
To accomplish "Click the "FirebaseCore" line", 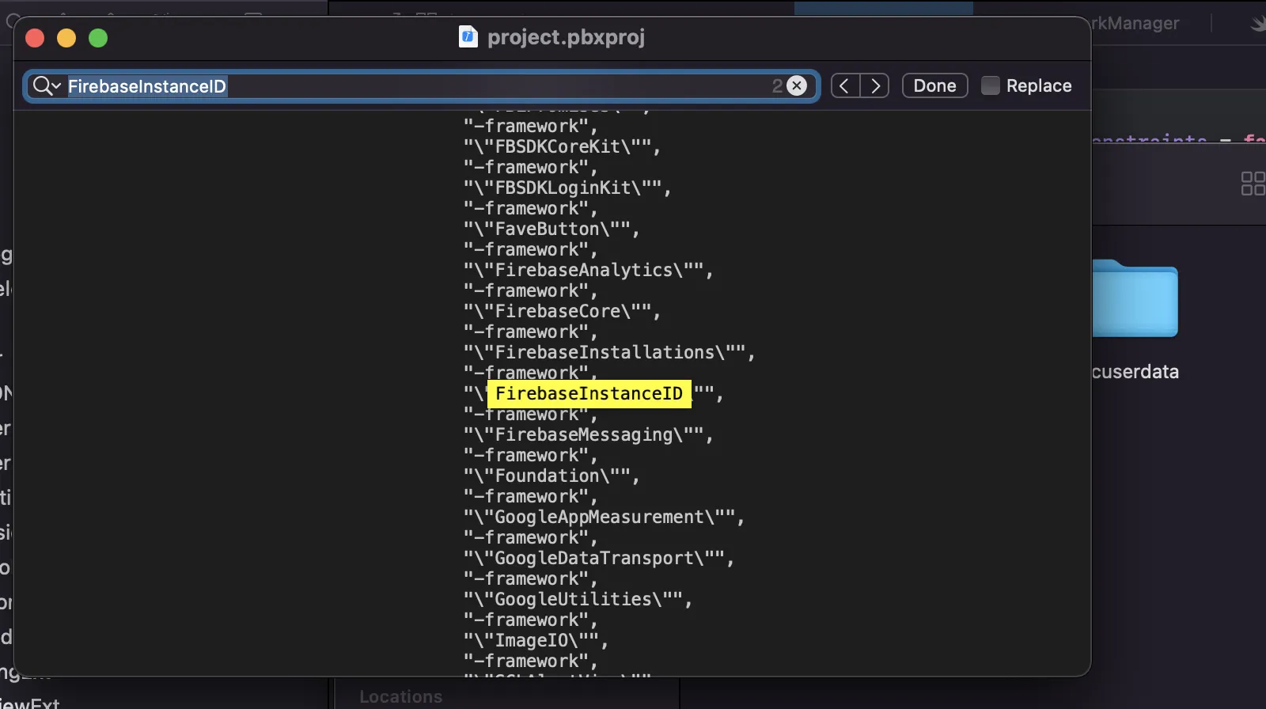I will pyautogui.click(x=562, y=311).
